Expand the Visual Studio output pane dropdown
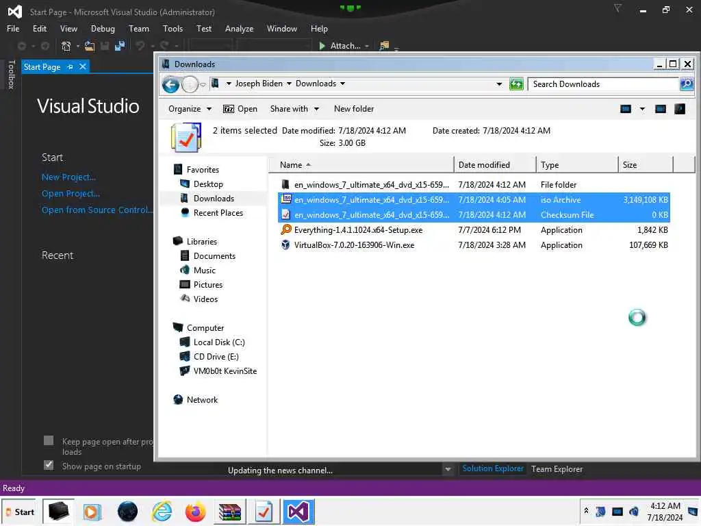Image resolution: width=701 pixels, height=526 pixels. point(448,469)
